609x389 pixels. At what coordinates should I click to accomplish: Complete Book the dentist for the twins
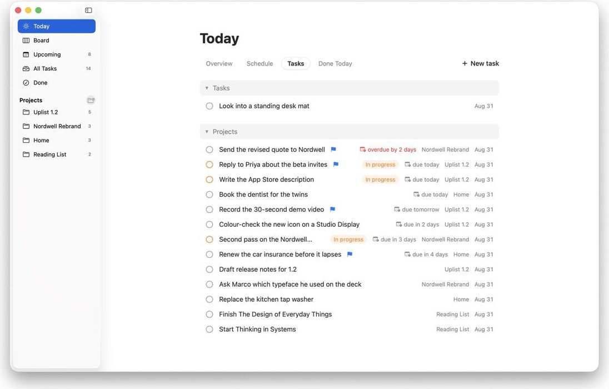click(x=209, y=194)
